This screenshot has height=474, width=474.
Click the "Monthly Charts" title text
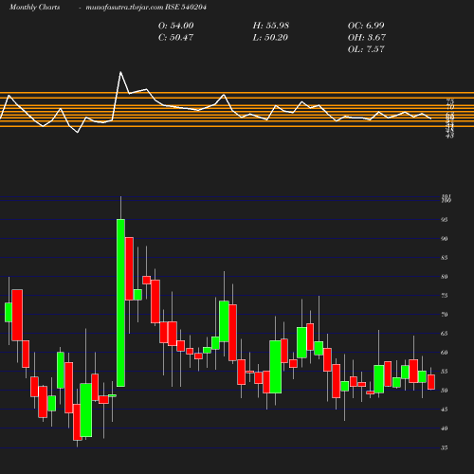click(34, 7)
